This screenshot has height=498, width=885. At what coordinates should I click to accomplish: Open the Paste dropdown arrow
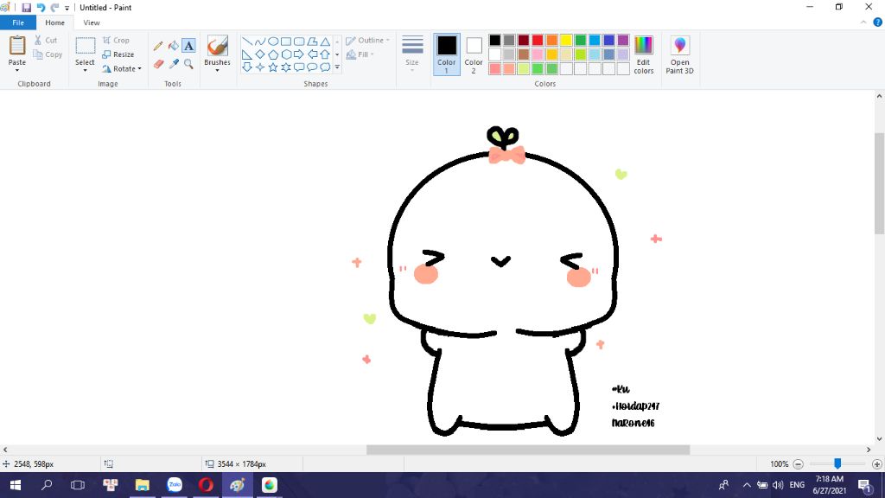click(17, 71)
